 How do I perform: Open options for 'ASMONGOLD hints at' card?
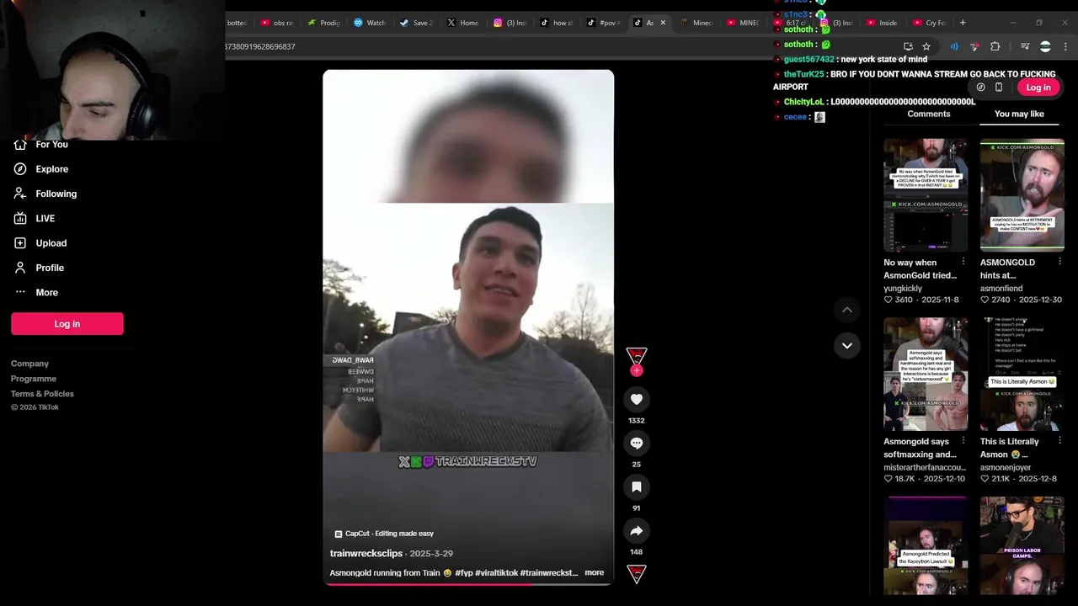point(1059,262)
